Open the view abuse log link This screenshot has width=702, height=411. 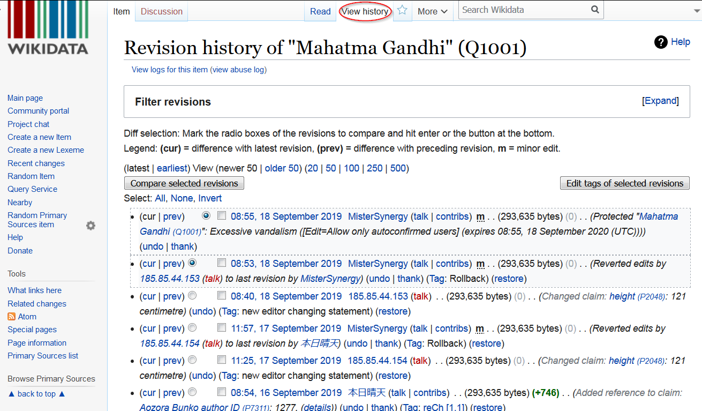(x=238, y=70)
